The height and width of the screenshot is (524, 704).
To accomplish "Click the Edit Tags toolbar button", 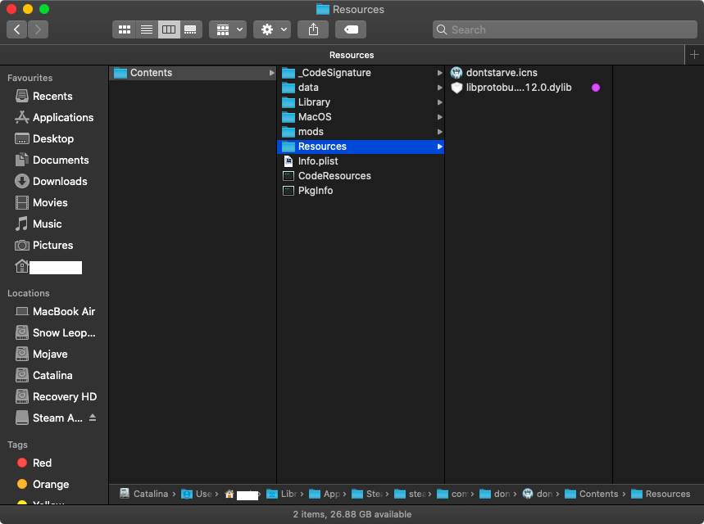I will pos(351,29).
